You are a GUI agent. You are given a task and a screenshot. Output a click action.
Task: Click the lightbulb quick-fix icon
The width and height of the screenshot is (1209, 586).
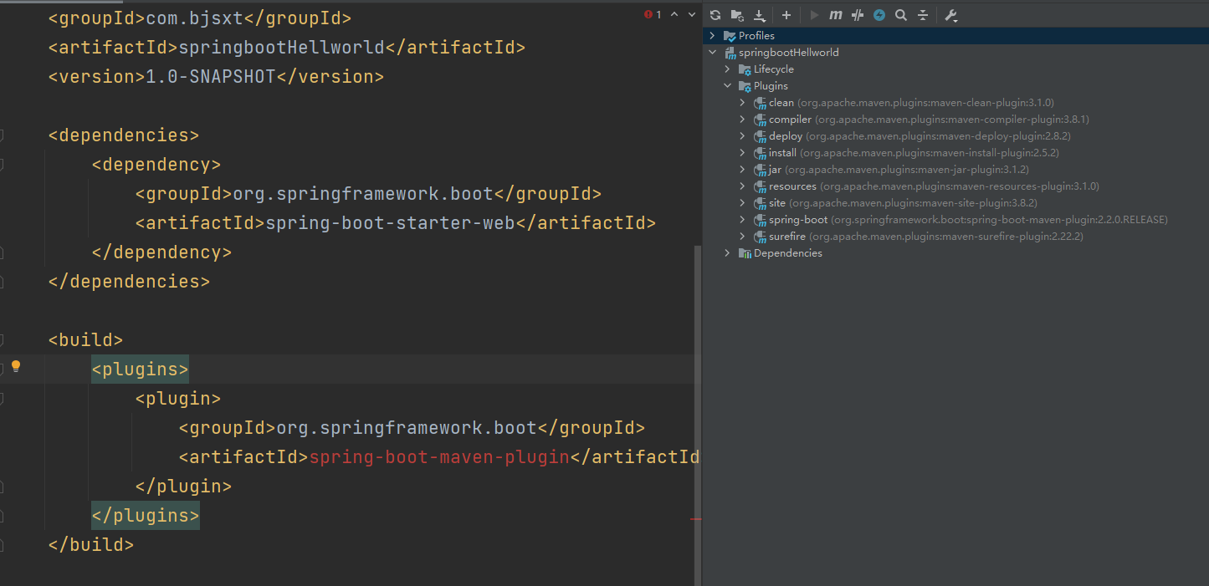15,366
